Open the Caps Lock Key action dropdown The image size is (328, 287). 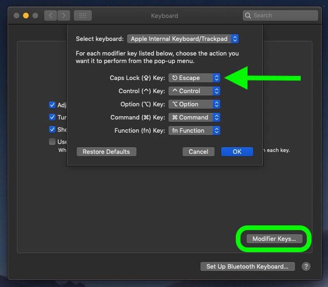(194, 77)
